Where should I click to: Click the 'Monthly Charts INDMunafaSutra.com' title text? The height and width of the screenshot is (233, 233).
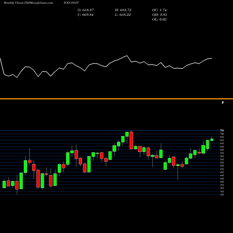[x=28, y=3]
